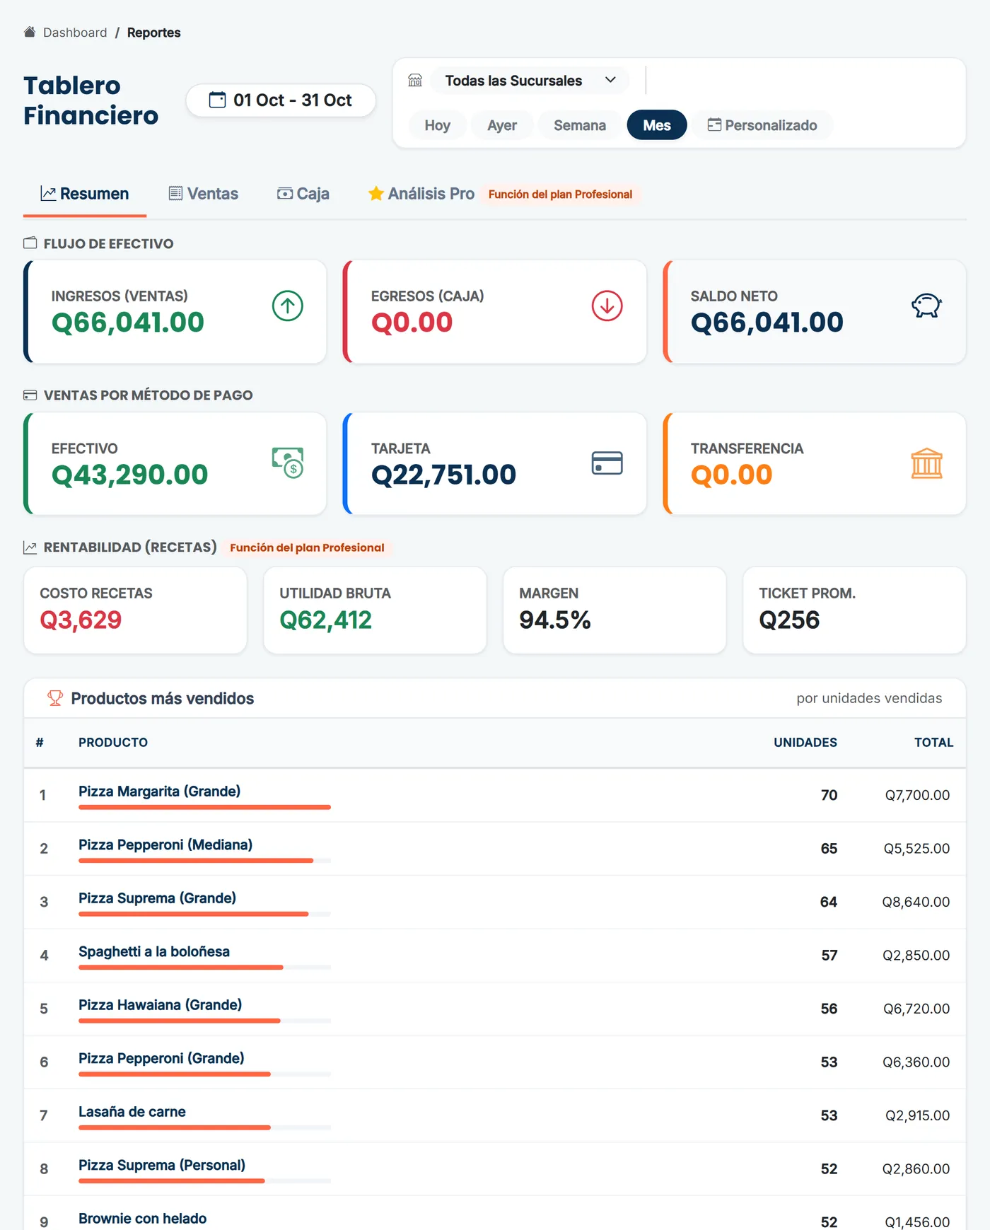The image size is (990, 1230).
Task: Open the Spaghetti a la boloñesa product
Action: (x=154, y=951)
